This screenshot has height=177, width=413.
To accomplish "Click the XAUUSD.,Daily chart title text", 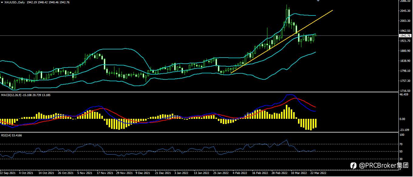I will click(15, 2).
